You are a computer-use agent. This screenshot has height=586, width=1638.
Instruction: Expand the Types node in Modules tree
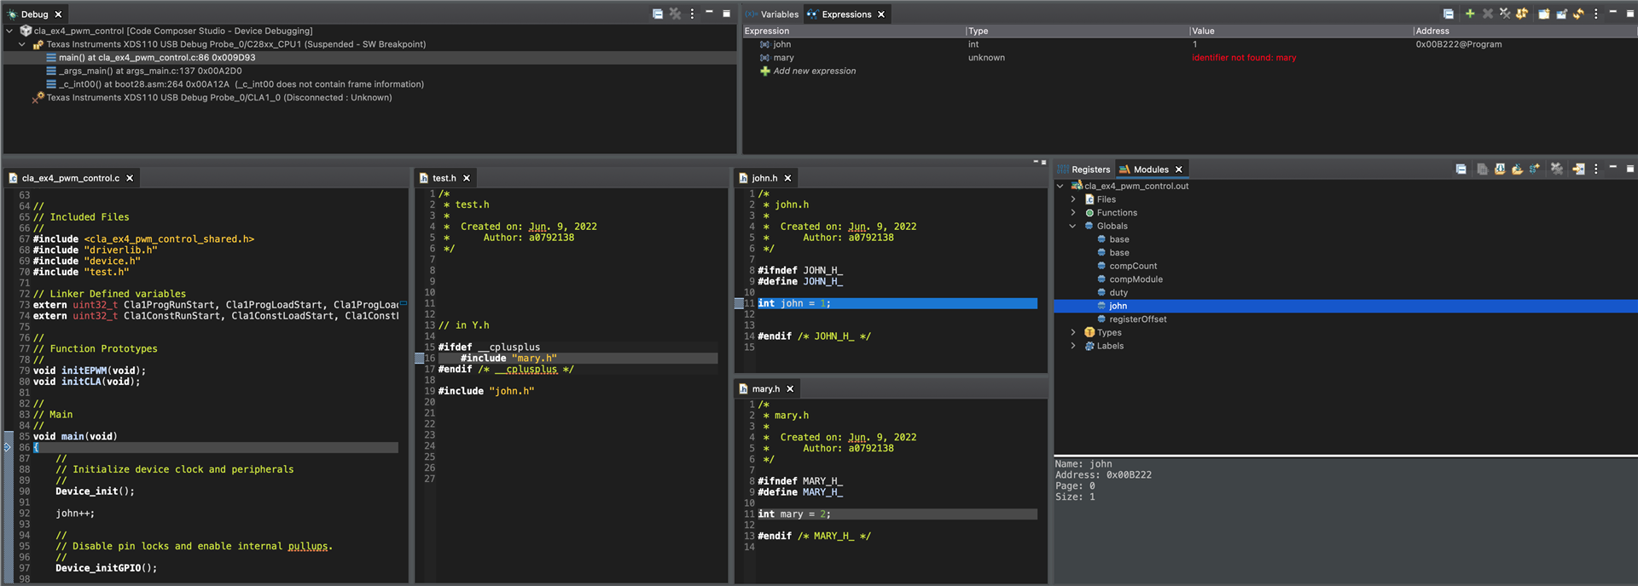(1073, 332)
